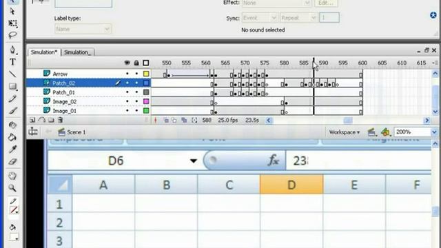Click the back arrow beside Scene 1
This screenshot has width=441, height=248.
tap(48, 132)
